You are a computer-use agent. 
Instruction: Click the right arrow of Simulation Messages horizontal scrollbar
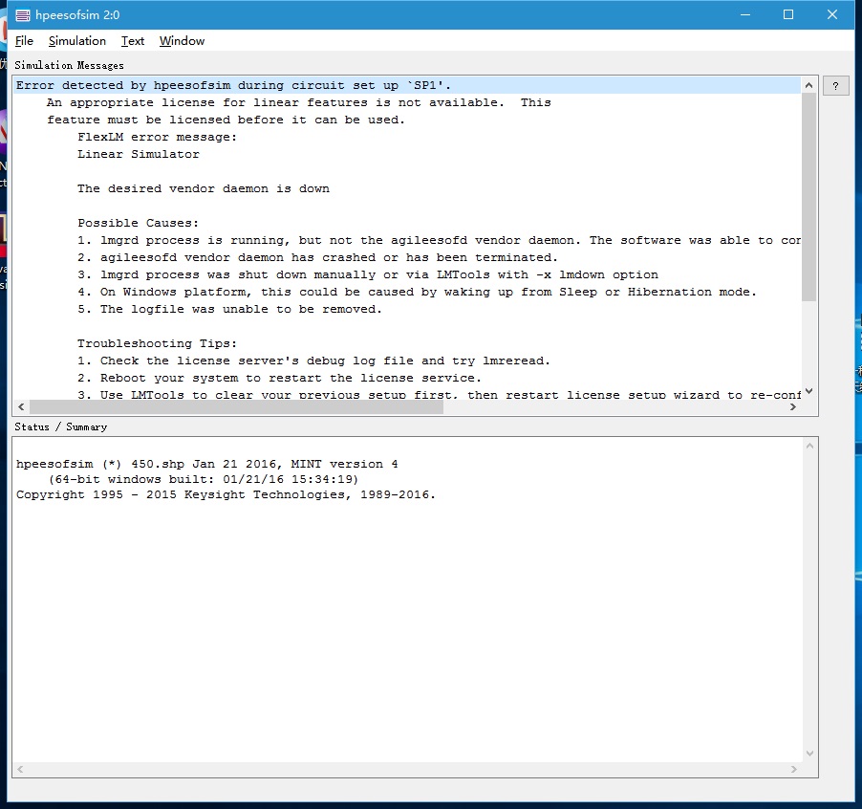793,407
